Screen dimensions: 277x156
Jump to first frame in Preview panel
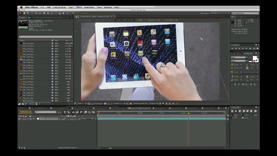point(232,49)
